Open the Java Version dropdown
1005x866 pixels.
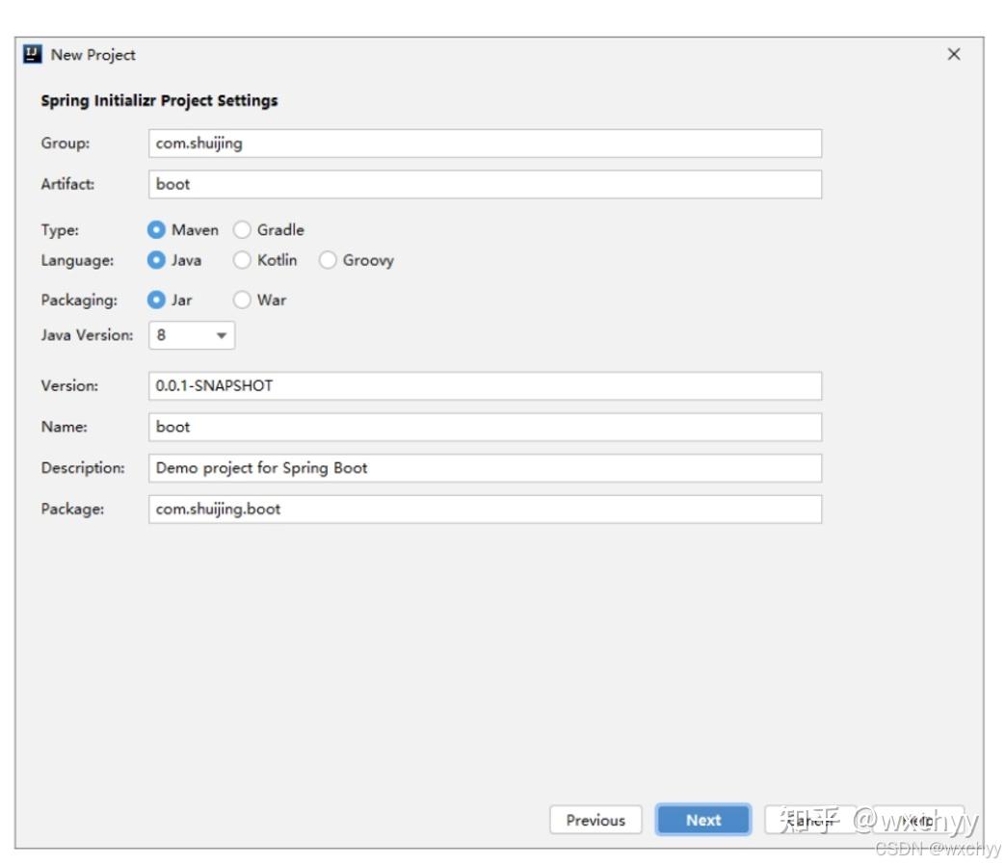tap(192, 335)
